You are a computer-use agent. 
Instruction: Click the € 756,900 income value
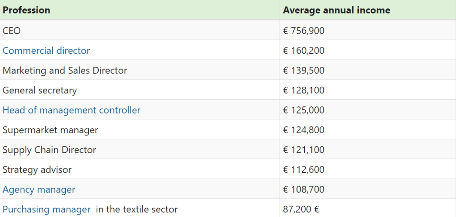tap(304, 31)
